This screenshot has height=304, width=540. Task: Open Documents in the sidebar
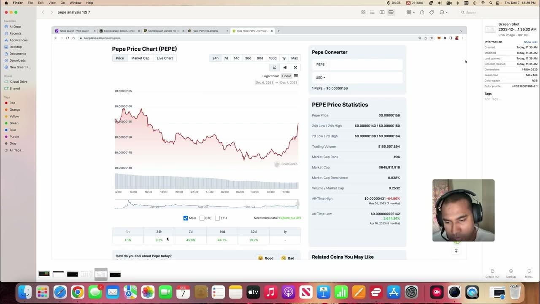tap(18, 54)
